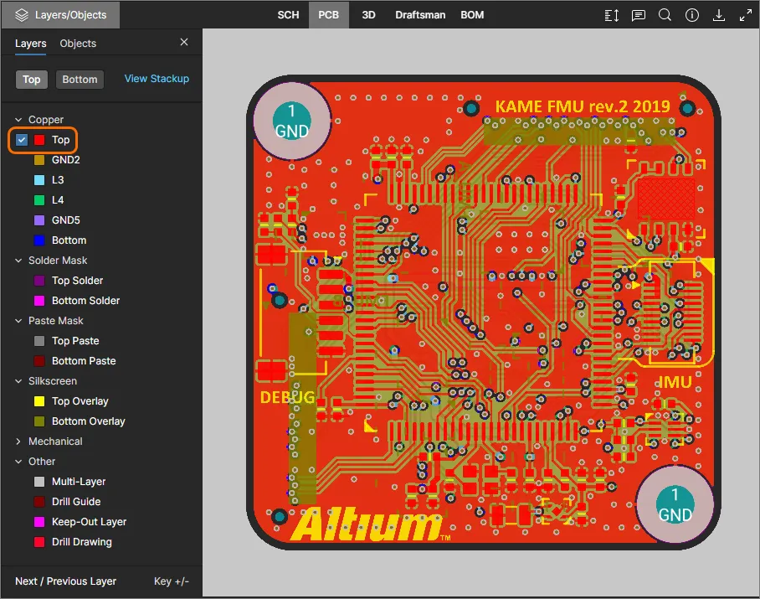Click the GND2 layer color swatch
The width and height of the screenshot is (760, 599).
[x=39, y=160]
